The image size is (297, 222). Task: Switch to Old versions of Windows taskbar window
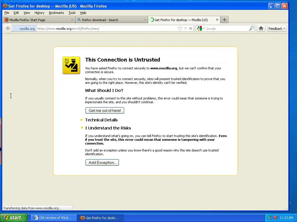coord(54,218)
